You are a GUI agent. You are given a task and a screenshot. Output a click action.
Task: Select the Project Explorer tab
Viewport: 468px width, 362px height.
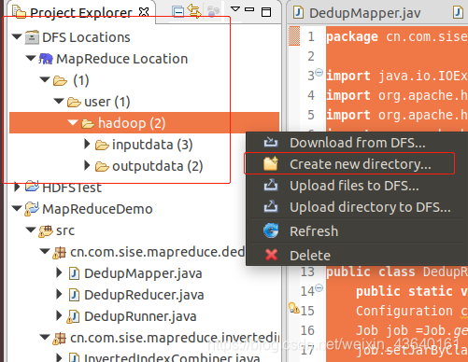[x=81, y=12]
